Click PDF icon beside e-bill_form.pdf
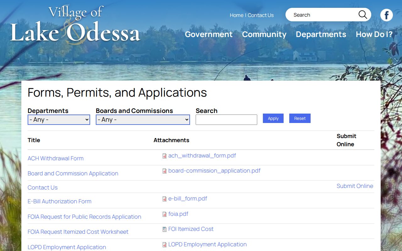 pyautogui.click(x=165, y=199)
